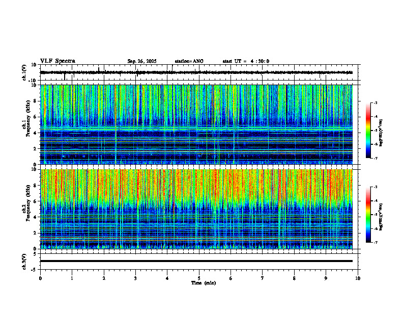Select the date "Sep. 26, 2025"
Viewport: 403px width, 312px height.
pos(142,61)
